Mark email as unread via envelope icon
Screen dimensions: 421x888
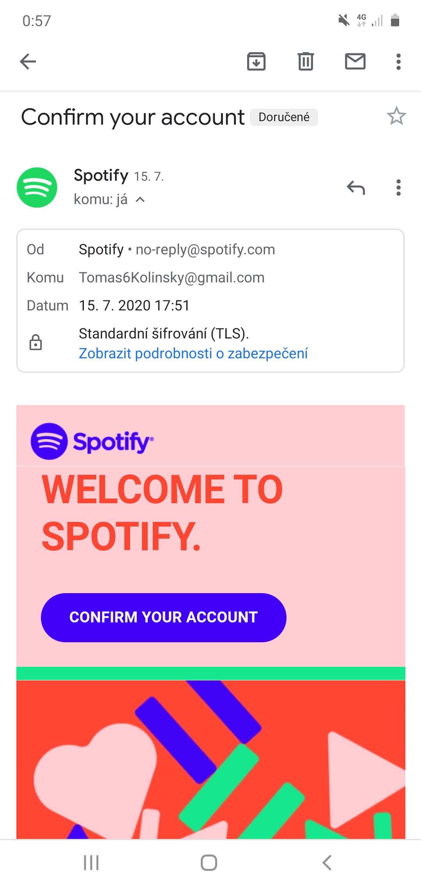[355, 62]
